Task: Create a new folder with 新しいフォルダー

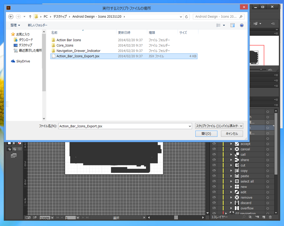Action: pos(37,25)
